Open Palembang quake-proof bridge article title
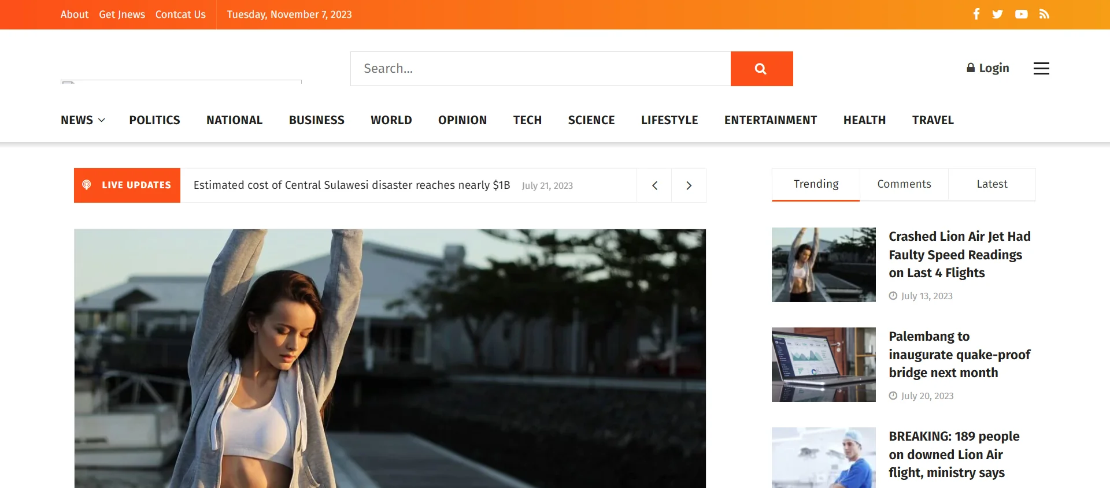This screenshot has height=488, width=1110. 960,355
